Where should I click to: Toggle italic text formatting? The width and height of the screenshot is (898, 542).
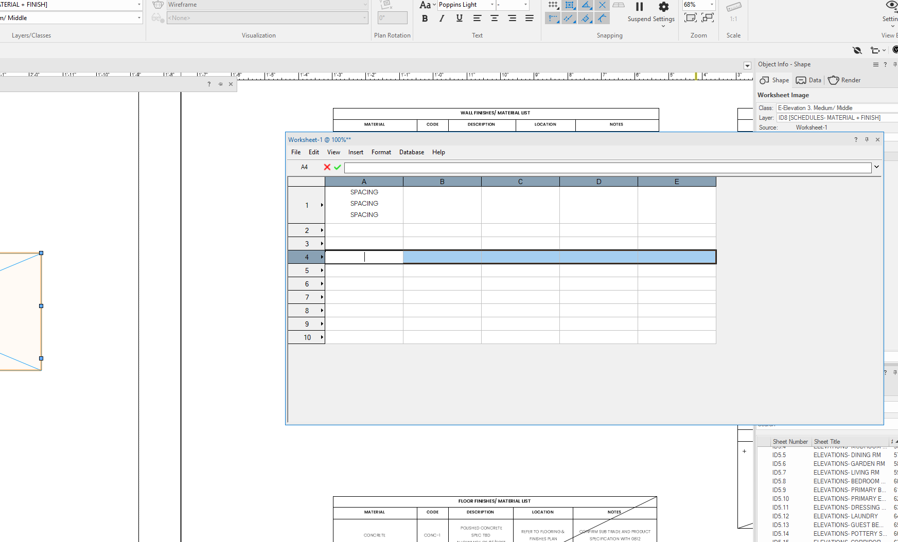[442, 18]
